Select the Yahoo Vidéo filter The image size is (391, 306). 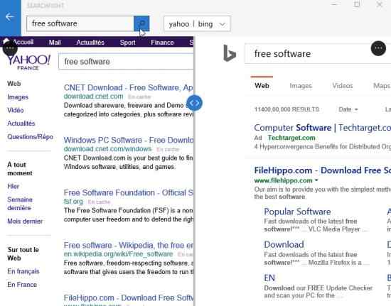click(x=16, y=110)
